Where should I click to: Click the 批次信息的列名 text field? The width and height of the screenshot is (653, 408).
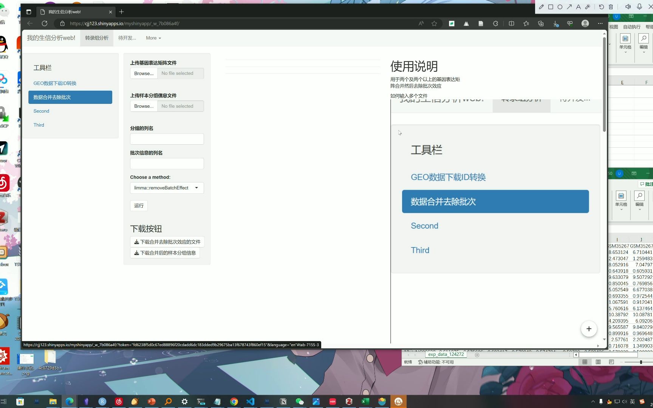coord(167,164)
